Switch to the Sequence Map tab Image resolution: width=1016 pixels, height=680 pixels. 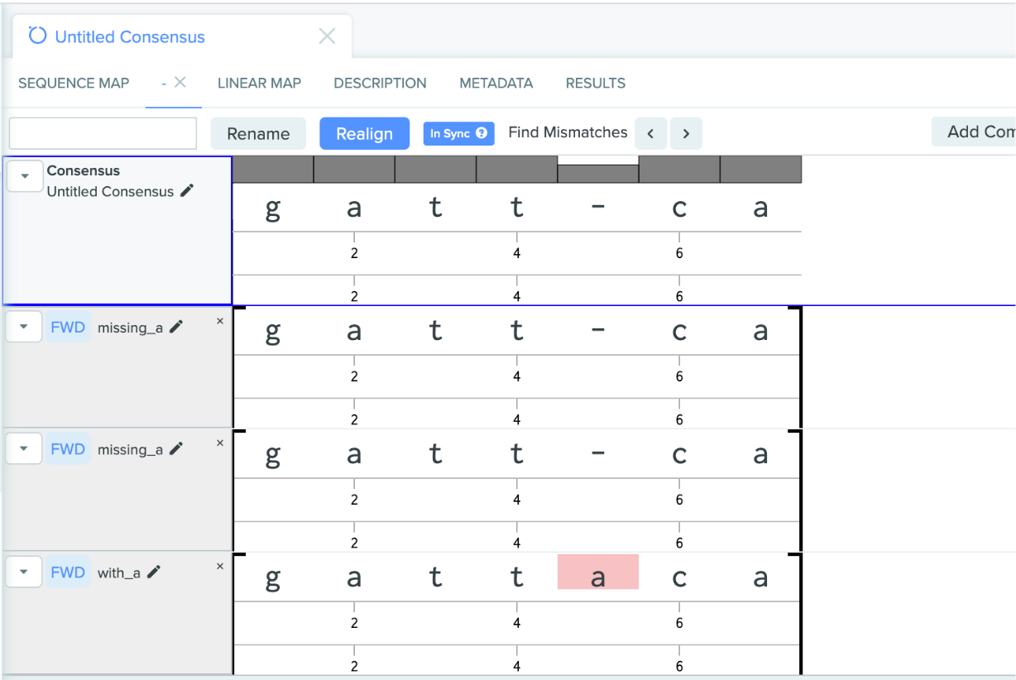[x=74, y=83]
